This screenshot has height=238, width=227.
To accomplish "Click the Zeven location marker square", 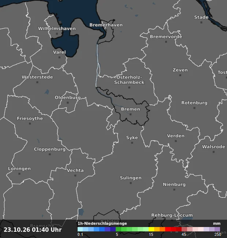I will tap(180, 75).
